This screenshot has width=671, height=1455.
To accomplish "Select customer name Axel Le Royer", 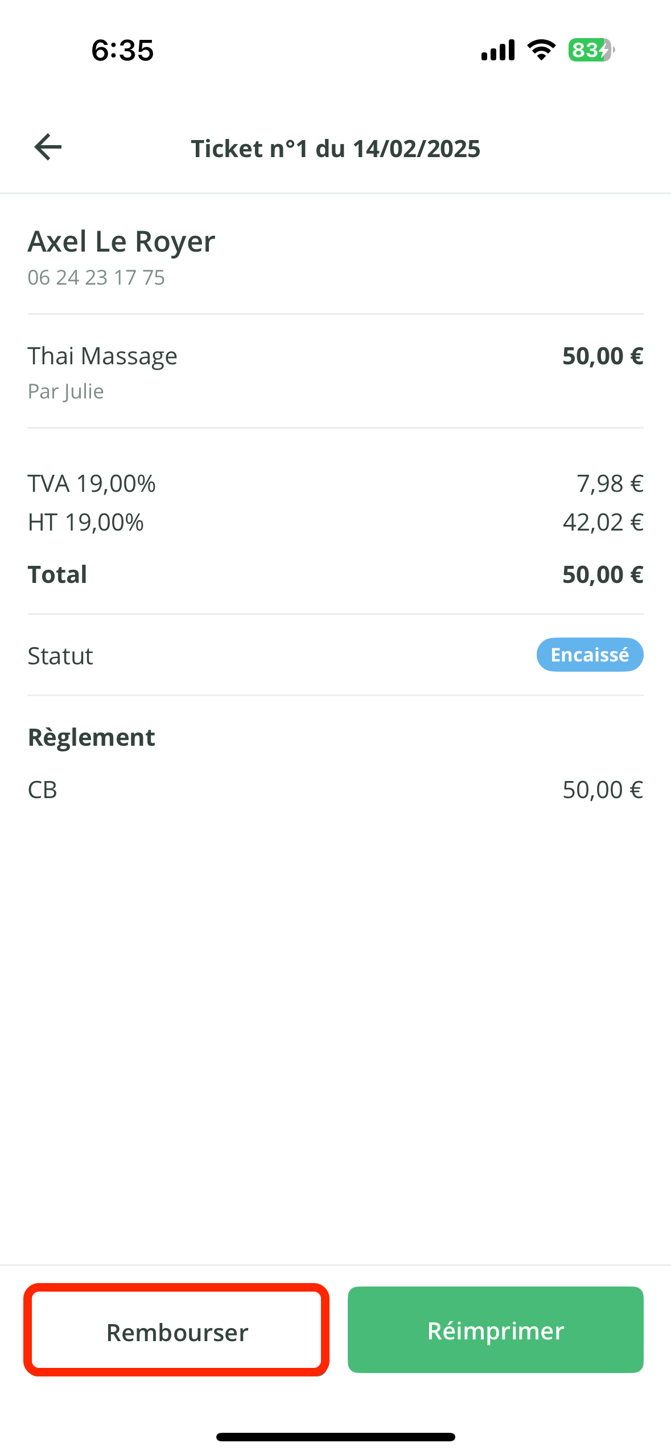I will coord(121,241).
